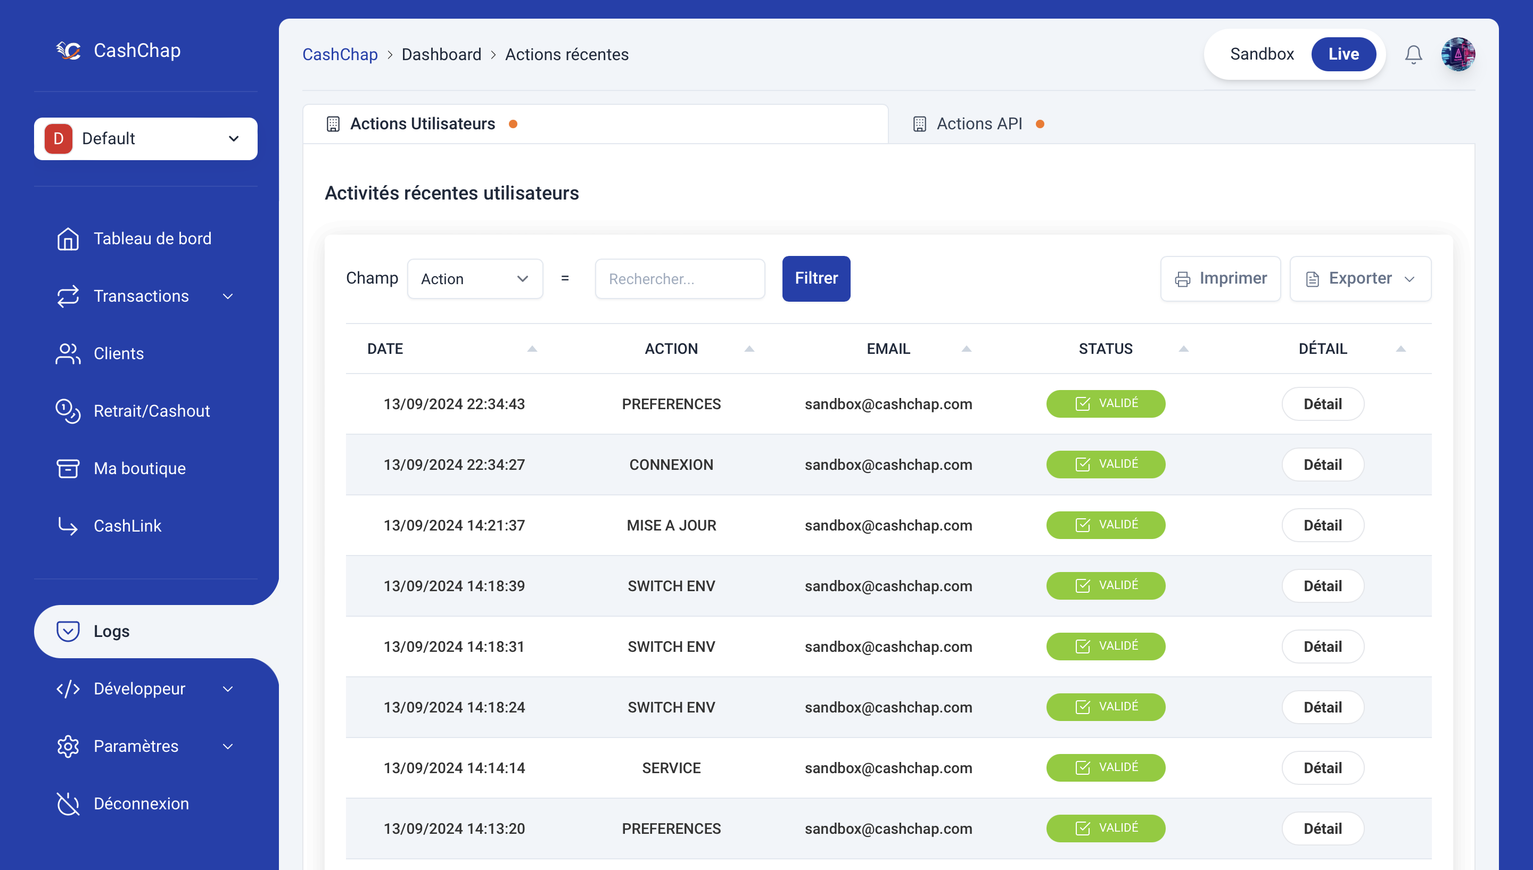The height and width of the screenshot is (870, 1533).
Task: Expand the Exporter dropdown
Action: pos(1359,278)
